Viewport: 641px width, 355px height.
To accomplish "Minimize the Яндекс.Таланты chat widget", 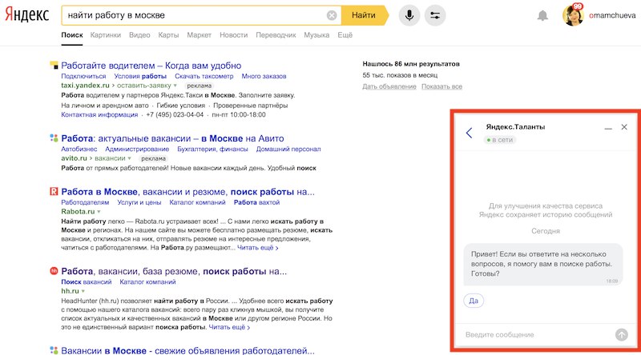I will [608, 128].
